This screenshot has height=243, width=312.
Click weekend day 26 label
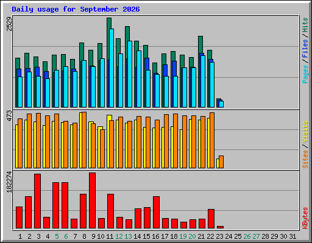[x=247, y=236]
